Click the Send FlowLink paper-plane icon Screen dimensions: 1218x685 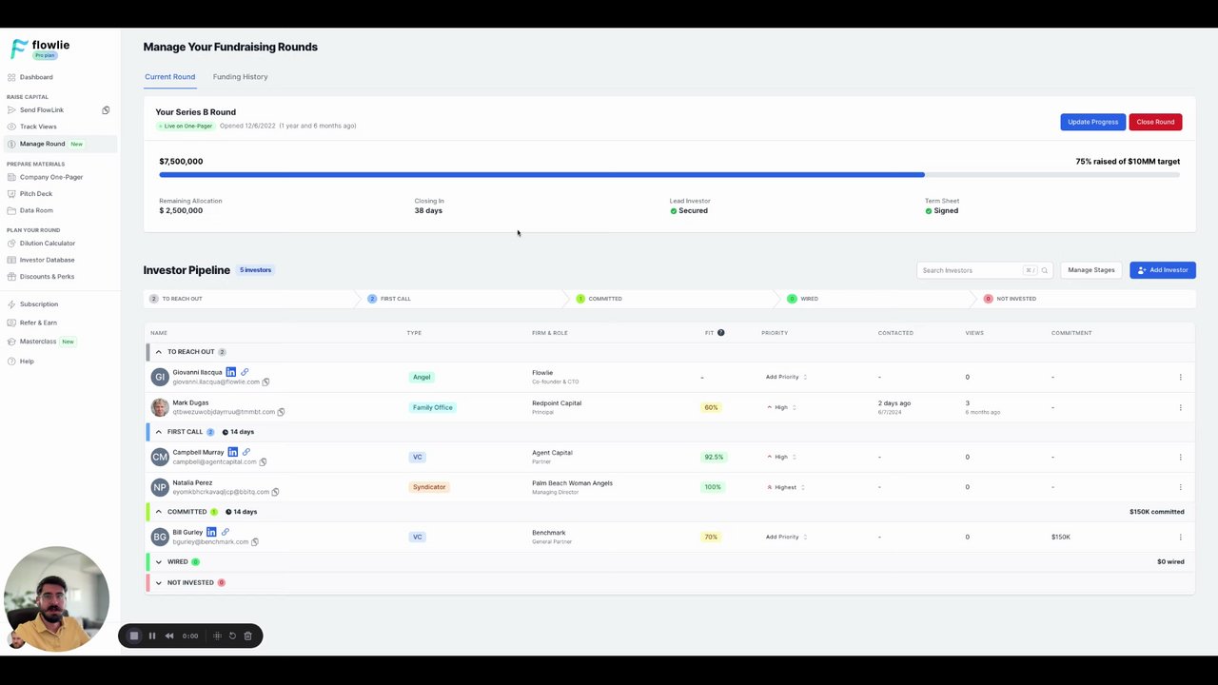click(11, 110)
